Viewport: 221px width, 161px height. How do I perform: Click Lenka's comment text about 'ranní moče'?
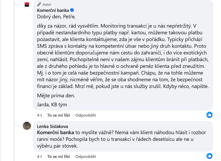click(122, 139)
